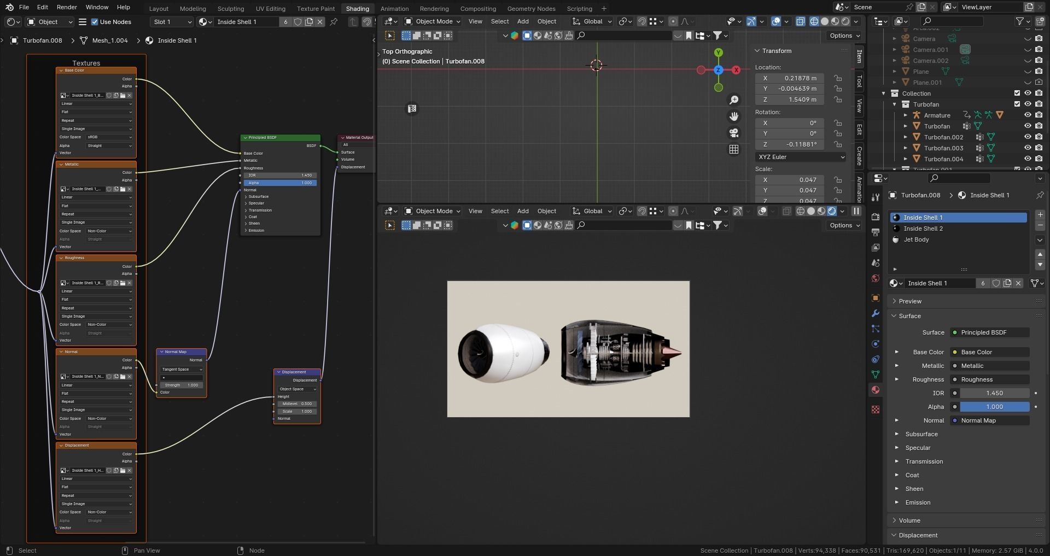Adjust the Alpha slider in properties

click(995, 407)
